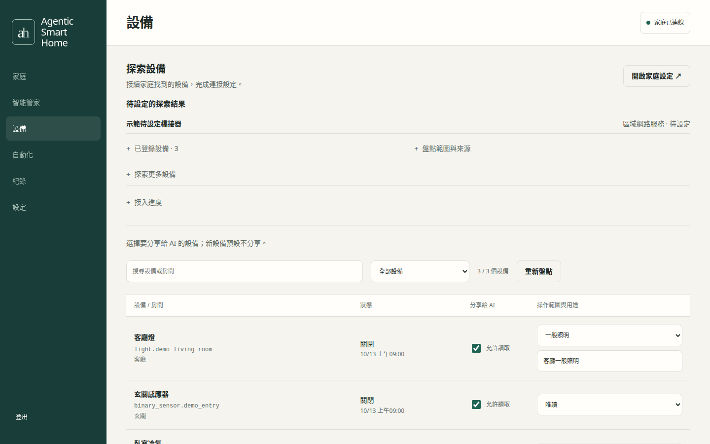Open the 唯讀 dropdown for 玄關感應器
The width and height of the screenshot is (710, 444).
609,405
